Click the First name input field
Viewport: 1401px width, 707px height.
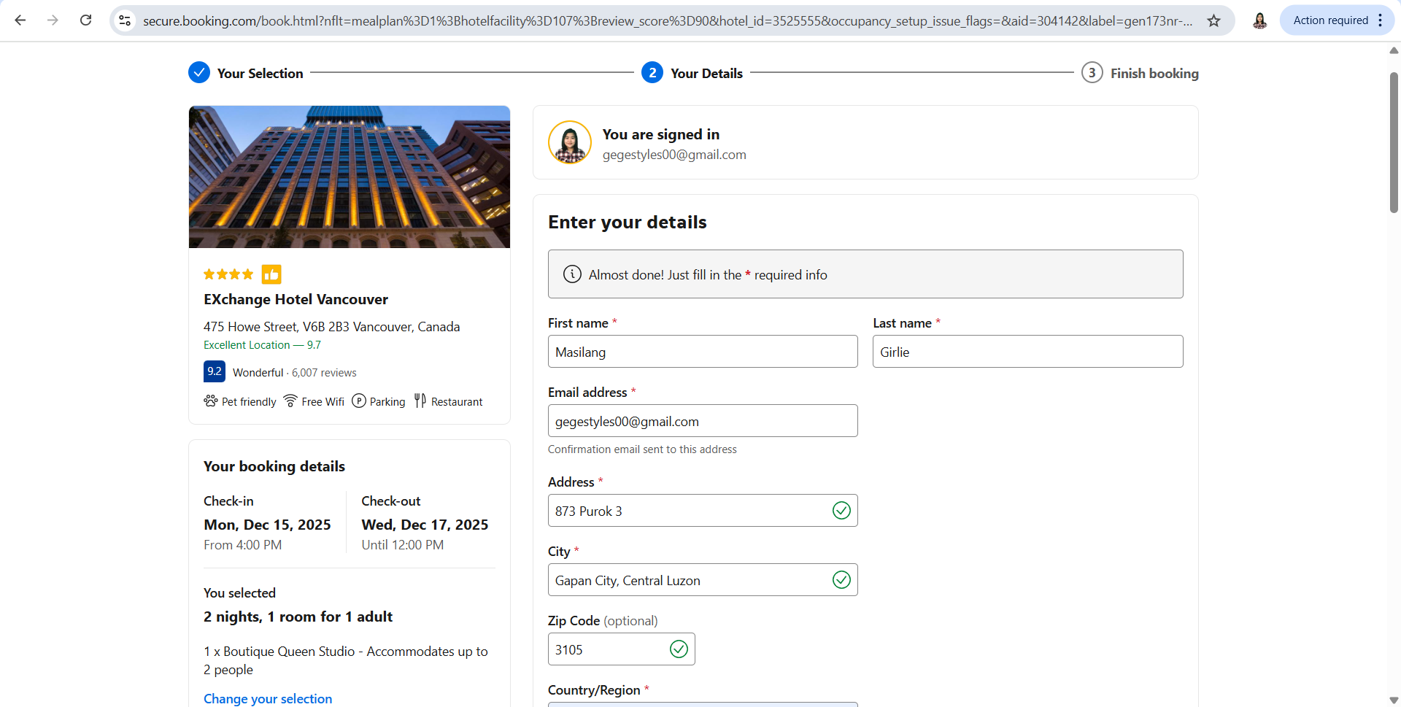pos(702,352)
